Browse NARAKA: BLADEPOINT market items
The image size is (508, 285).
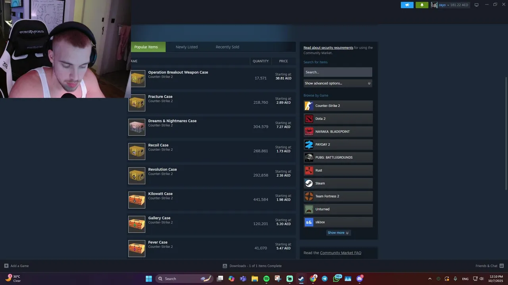(x=338, y=131)
